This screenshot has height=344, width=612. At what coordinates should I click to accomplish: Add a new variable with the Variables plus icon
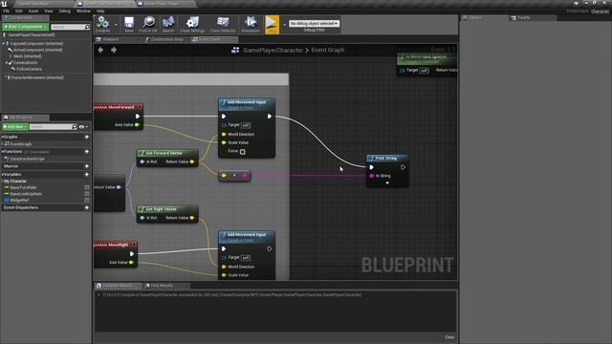(87, 174)
